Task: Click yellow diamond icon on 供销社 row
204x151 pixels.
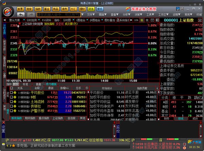Action: pyautogui.click(x=15, y=106)
